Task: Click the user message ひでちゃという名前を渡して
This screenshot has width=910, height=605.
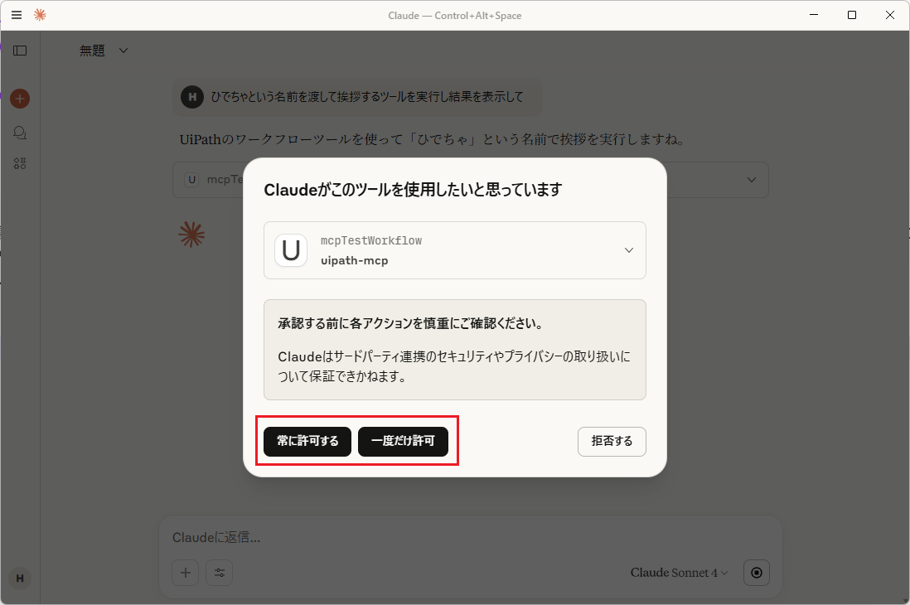Action: click(x=367, y=97)
